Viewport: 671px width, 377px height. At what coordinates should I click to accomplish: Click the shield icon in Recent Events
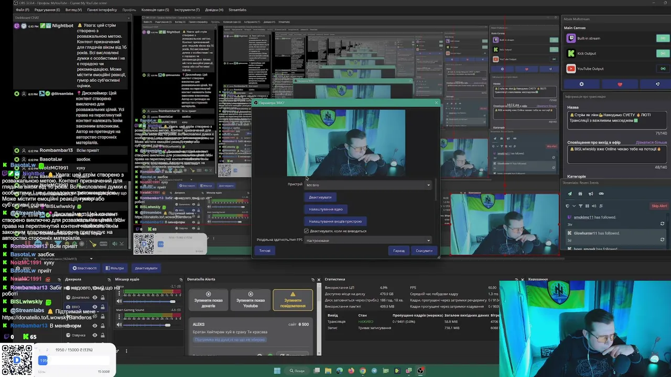click(568, 206)
